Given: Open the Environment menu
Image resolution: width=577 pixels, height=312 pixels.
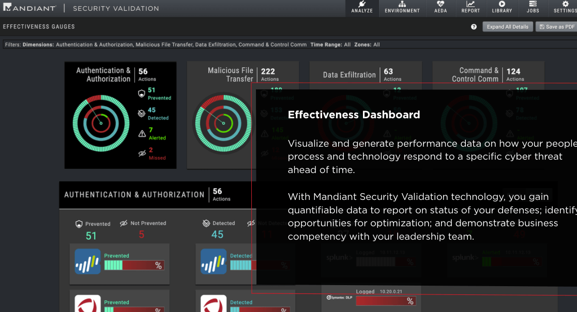Looking at the screenshot, I should [402, 7].
